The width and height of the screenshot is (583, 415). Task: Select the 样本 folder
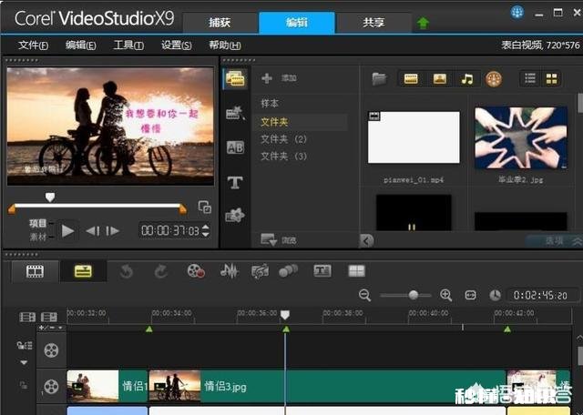coord(270,103)
